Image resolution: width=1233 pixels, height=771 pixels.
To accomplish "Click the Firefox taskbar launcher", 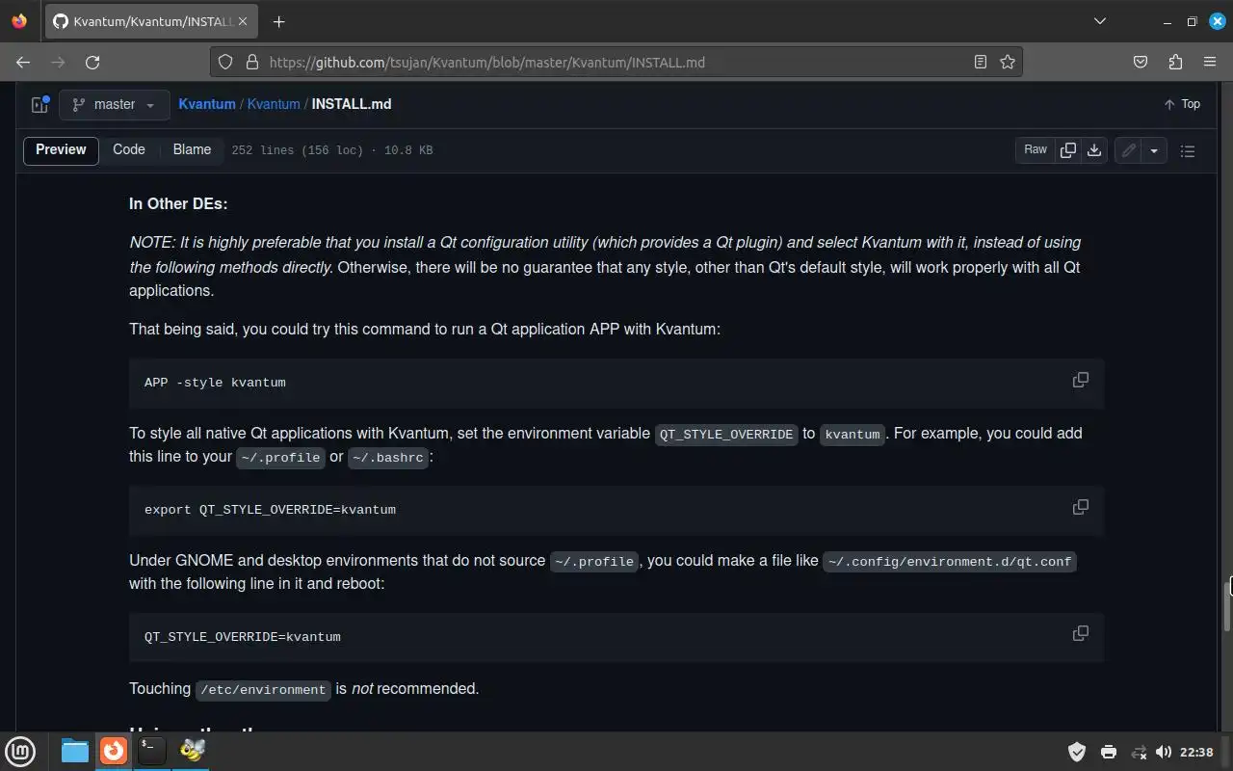I will click(x=114, y=751).
